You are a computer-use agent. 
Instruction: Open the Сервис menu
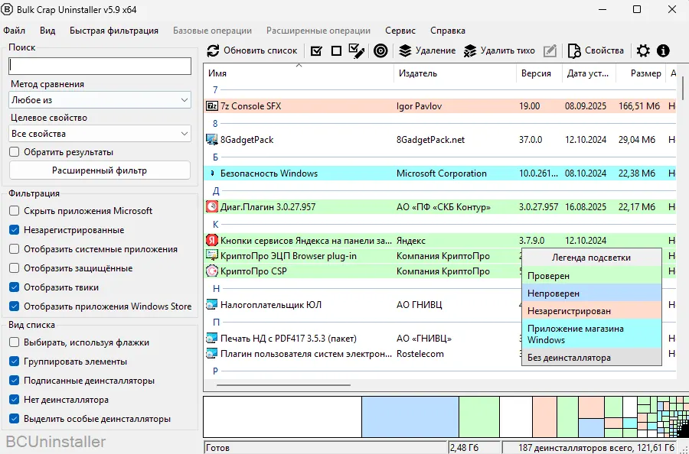pos(400,31)
